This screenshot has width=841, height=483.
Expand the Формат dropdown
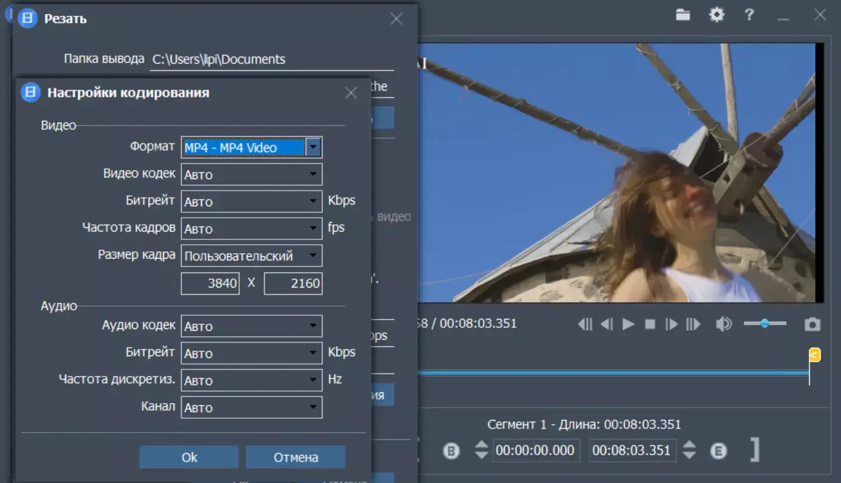(x=313, y=147)
